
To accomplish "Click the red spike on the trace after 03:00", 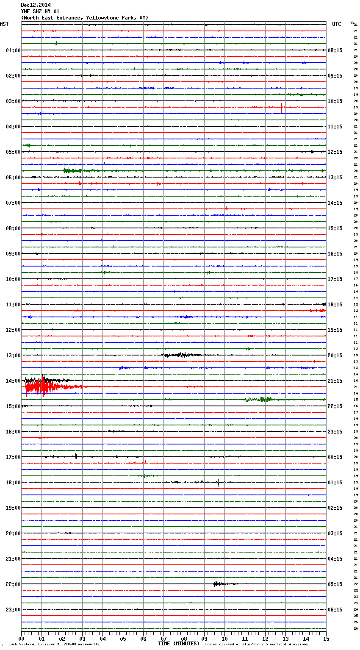I will point(282,107).
